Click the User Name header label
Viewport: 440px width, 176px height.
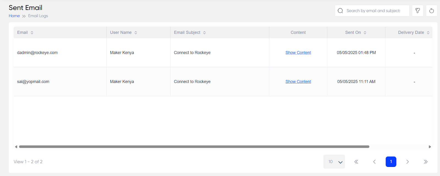pyautogui.click(x=121, y=32)
